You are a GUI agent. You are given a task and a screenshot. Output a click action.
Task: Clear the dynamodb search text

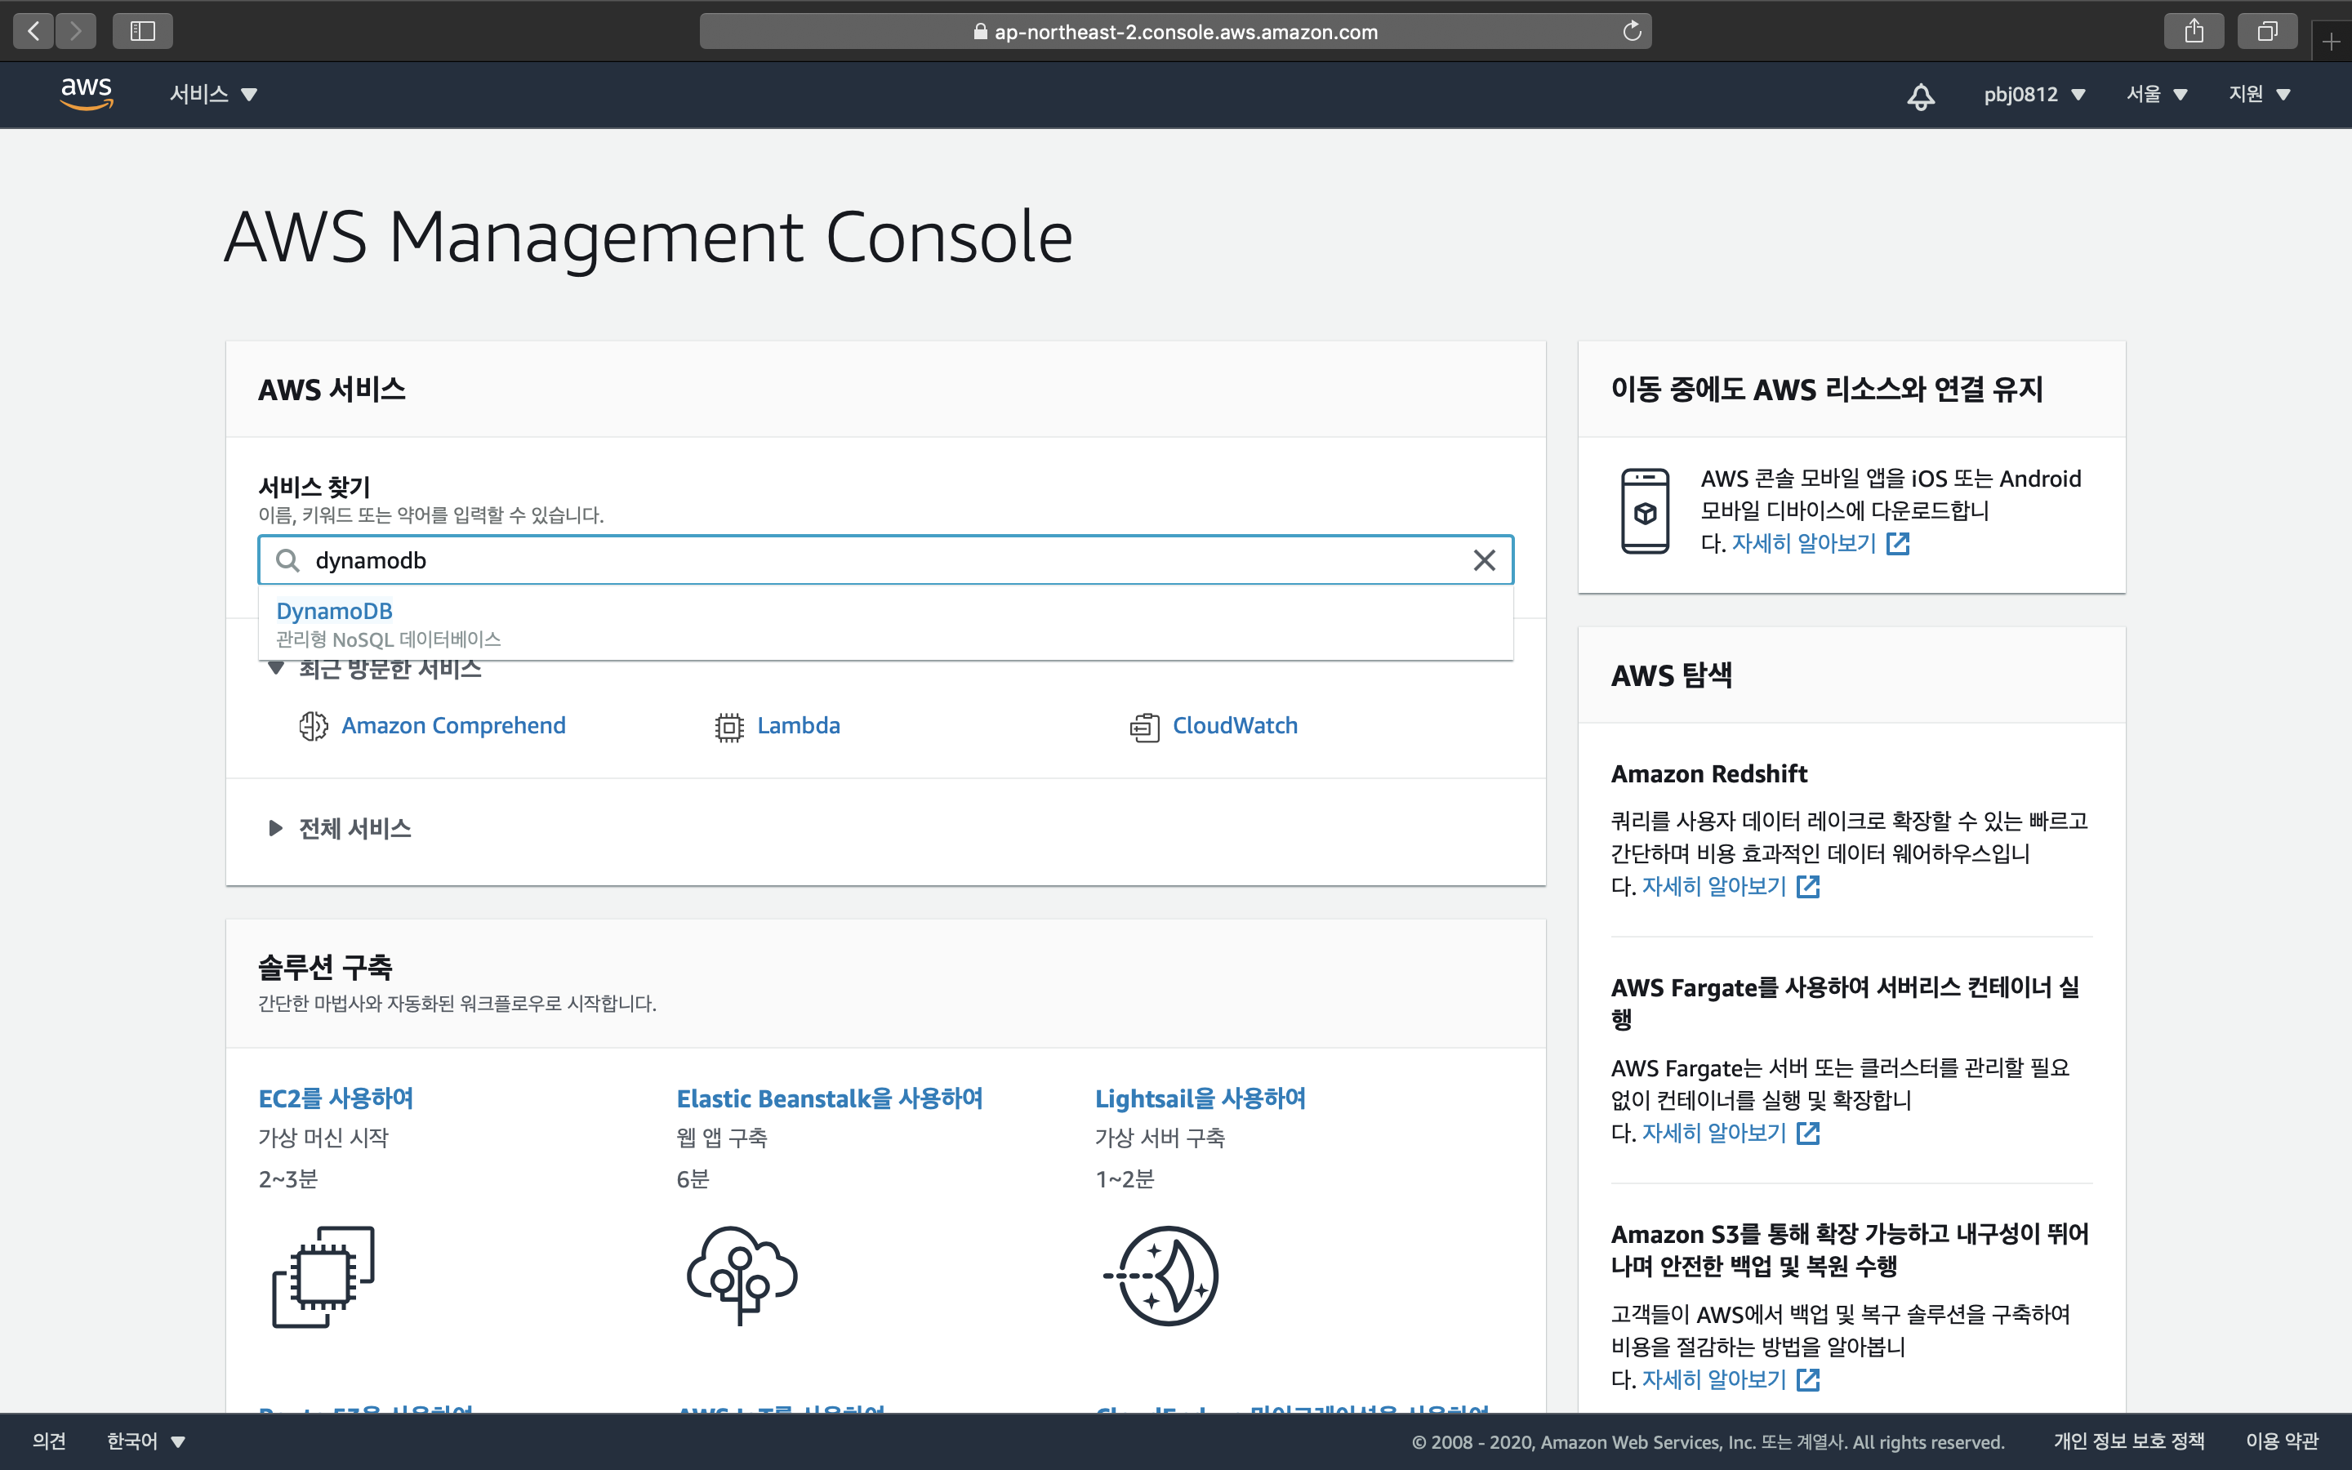point(1484,560)
